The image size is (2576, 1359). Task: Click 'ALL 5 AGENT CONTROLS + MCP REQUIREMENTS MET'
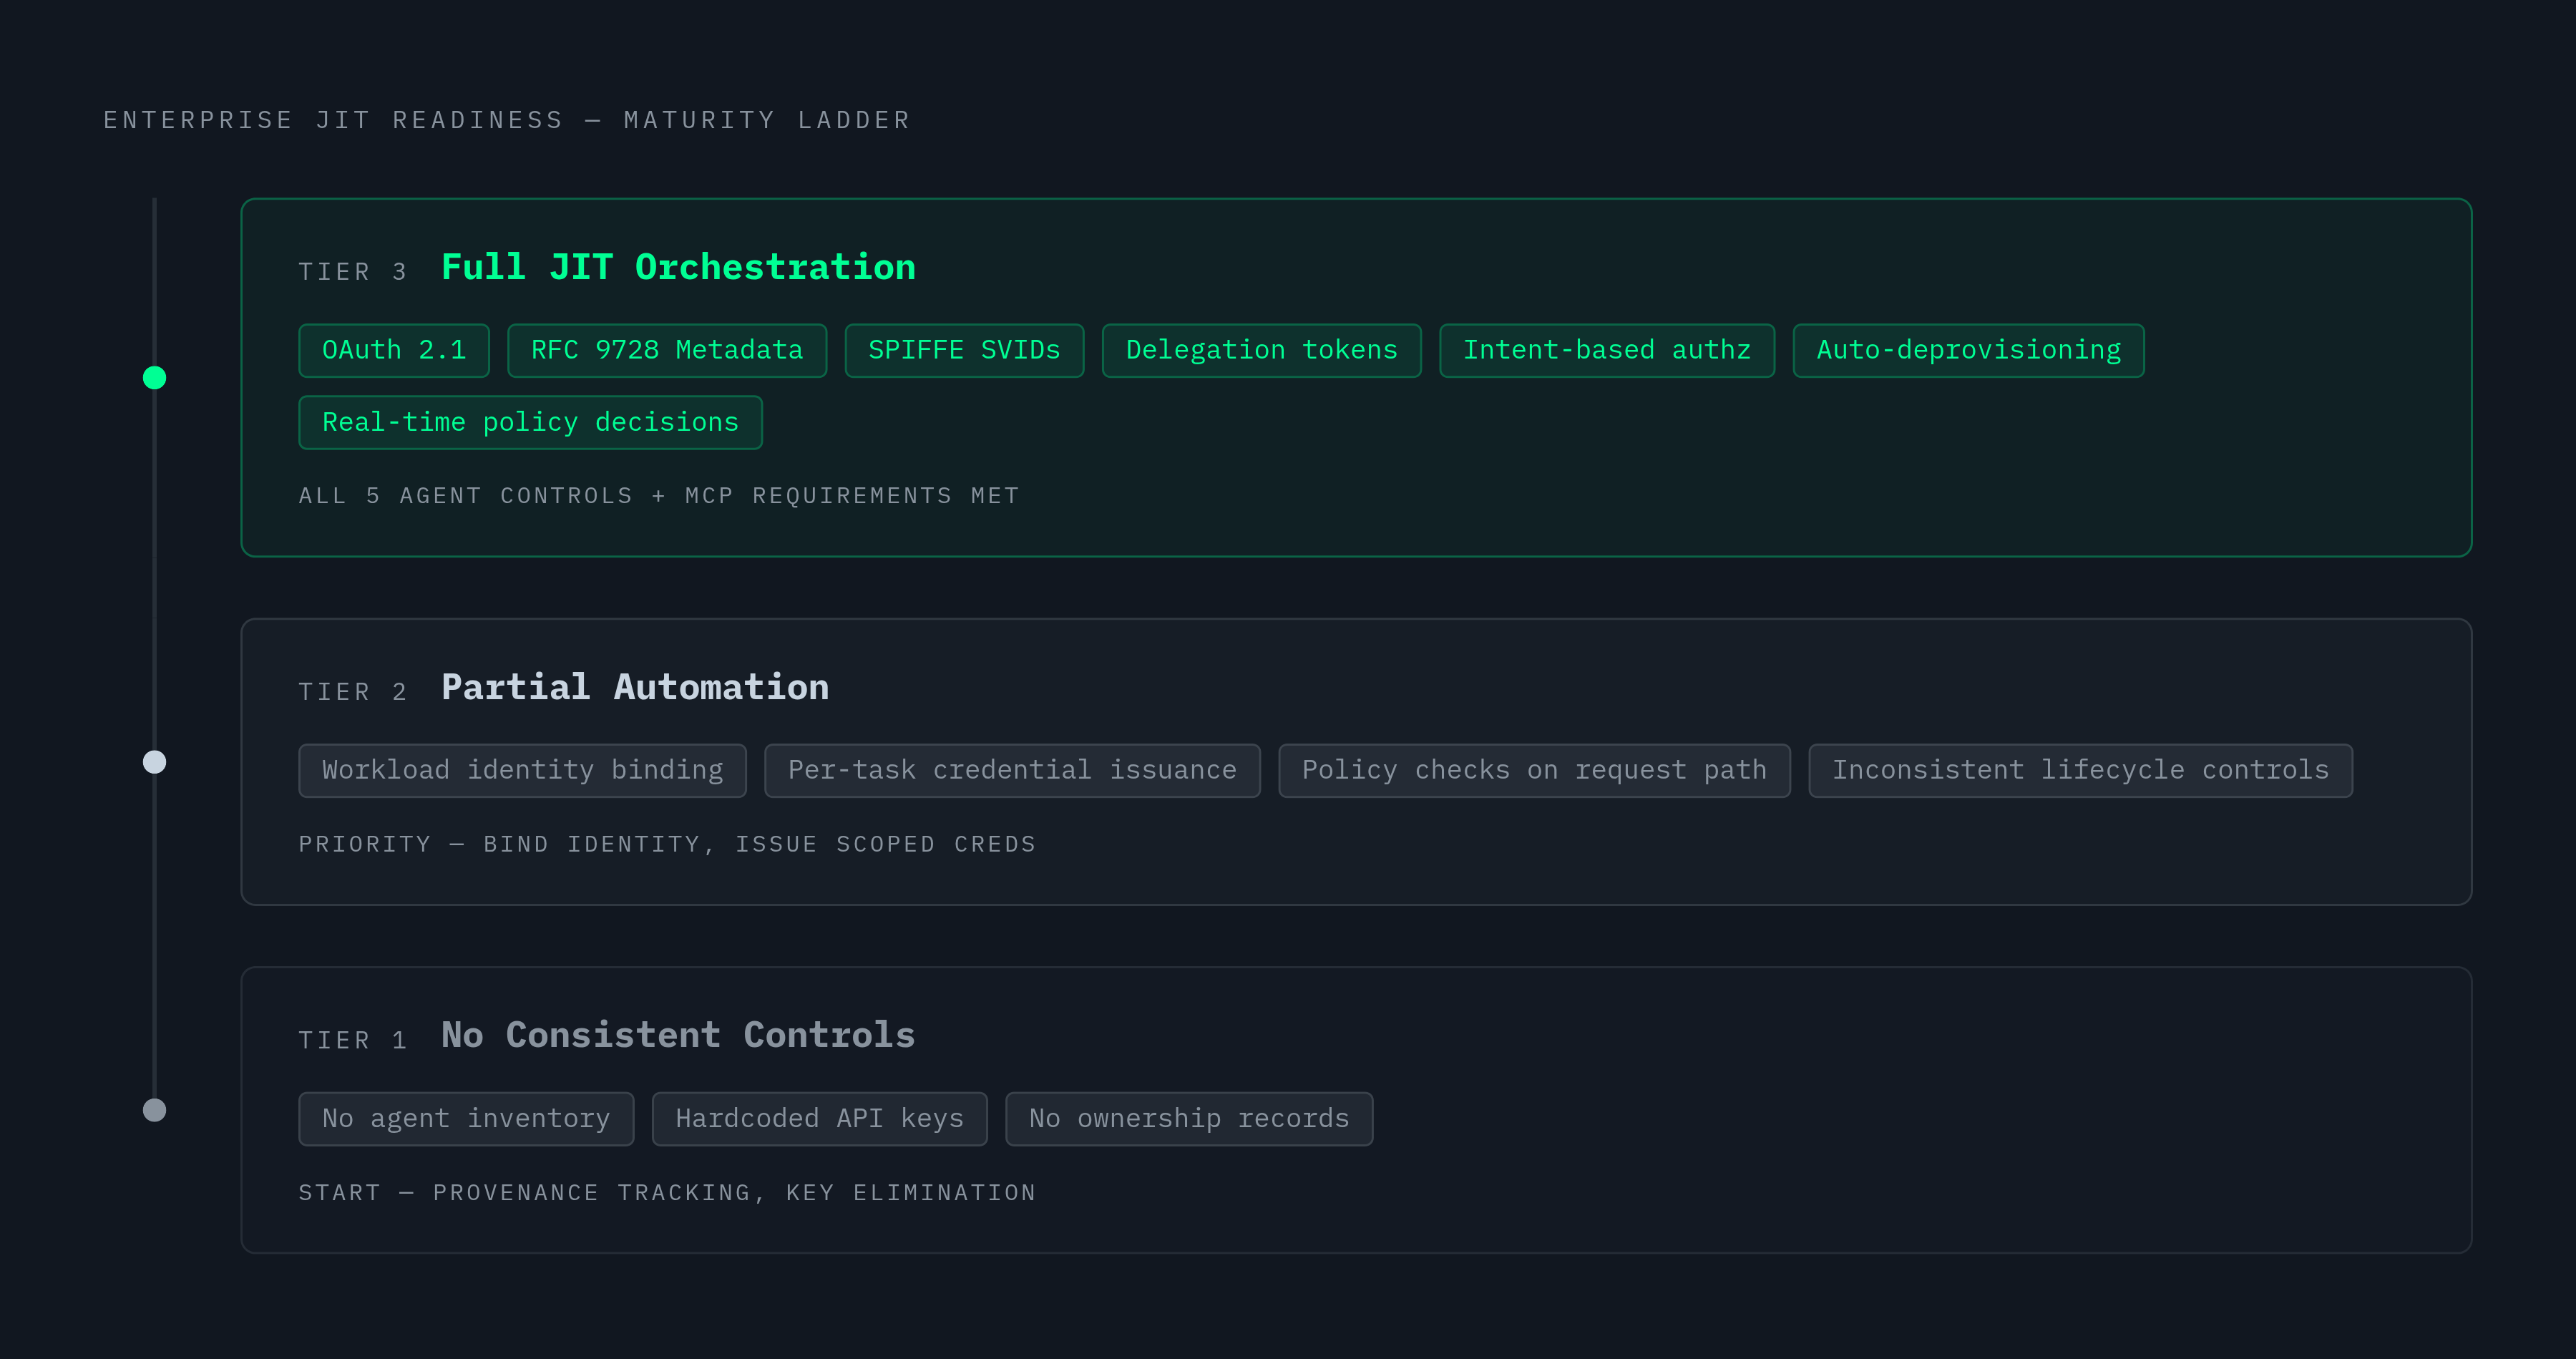[659, 496]
